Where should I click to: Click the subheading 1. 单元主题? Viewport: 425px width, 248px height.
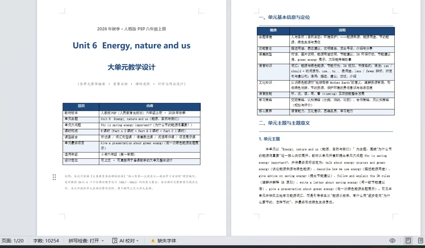pos(269,139)
